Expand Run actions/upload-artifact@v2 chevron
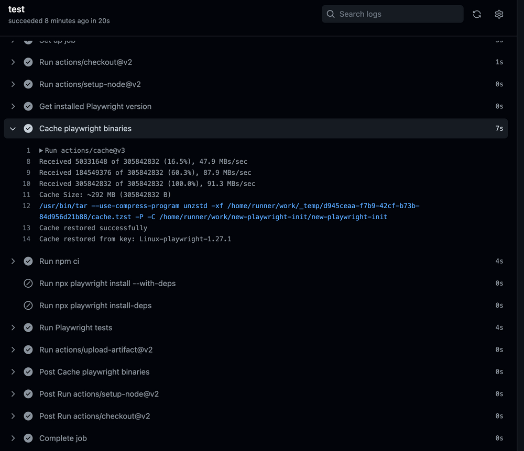The width and height of the screenshot is (524, 451). 13,349
